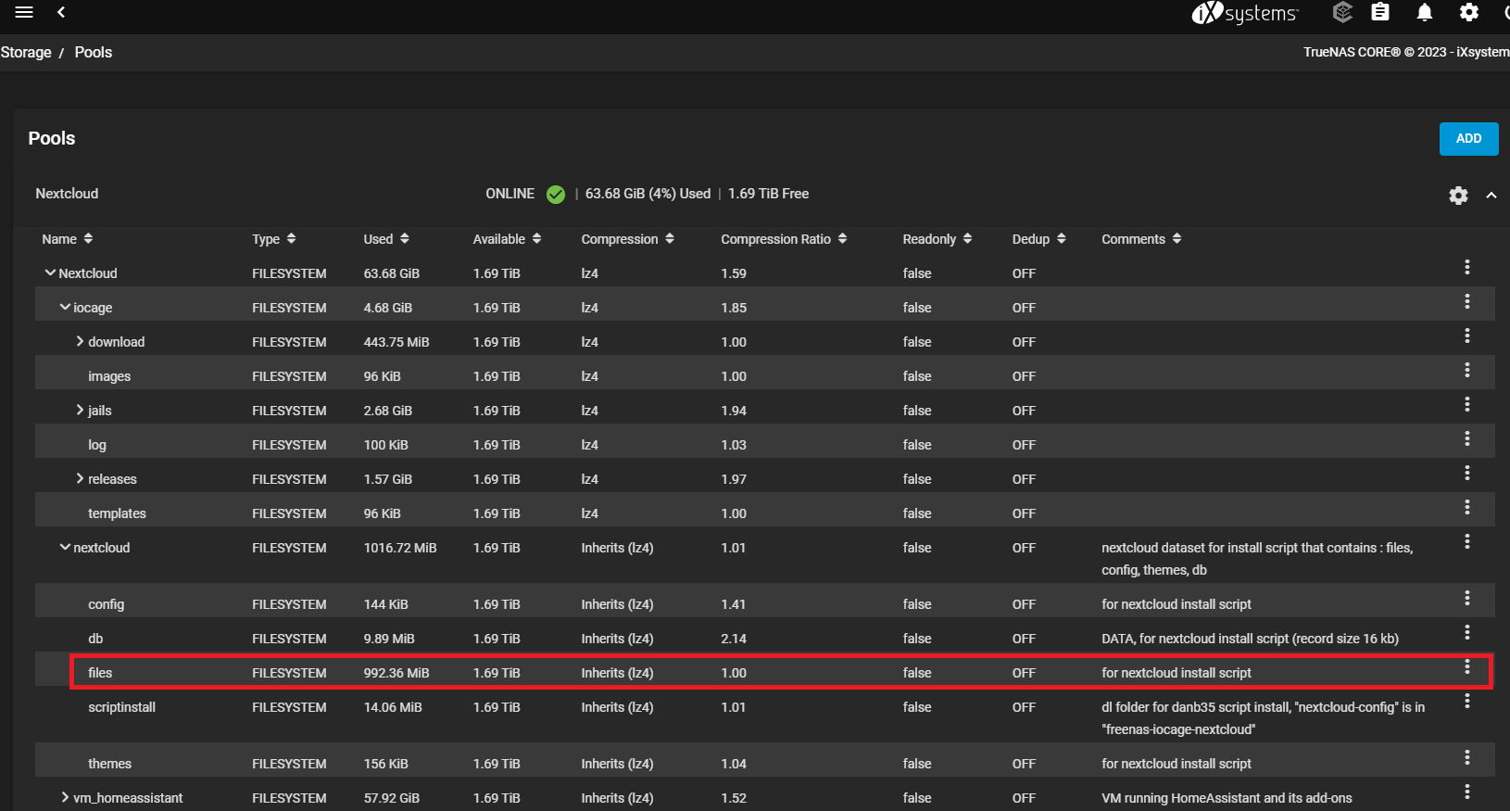Select the scriptinstall dataset name
The height and width of the screenshot is (811, 1510).
pos(121,707)
